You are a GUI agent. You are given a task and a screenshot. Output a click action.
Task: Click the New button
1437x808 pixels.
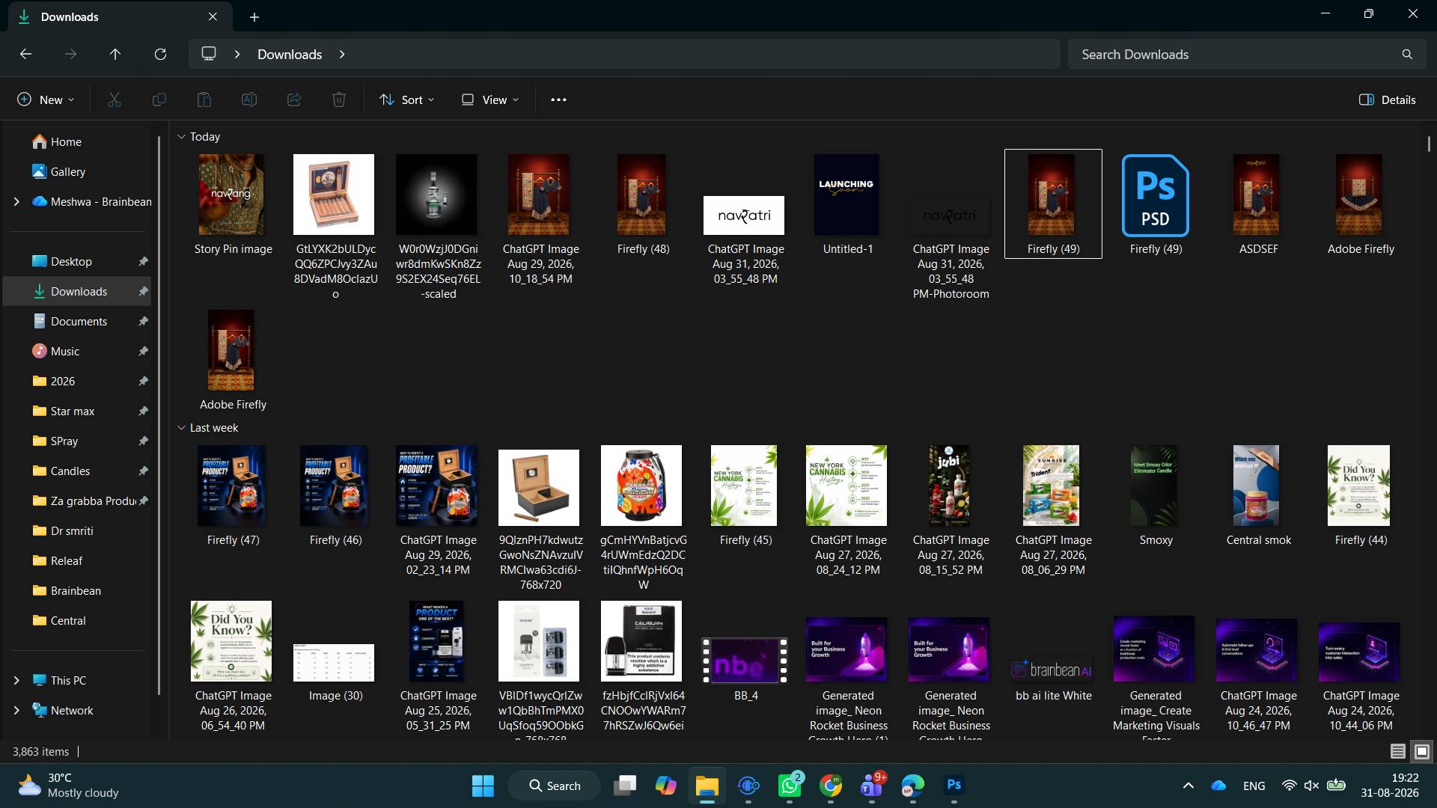click(x=46, y=100)
